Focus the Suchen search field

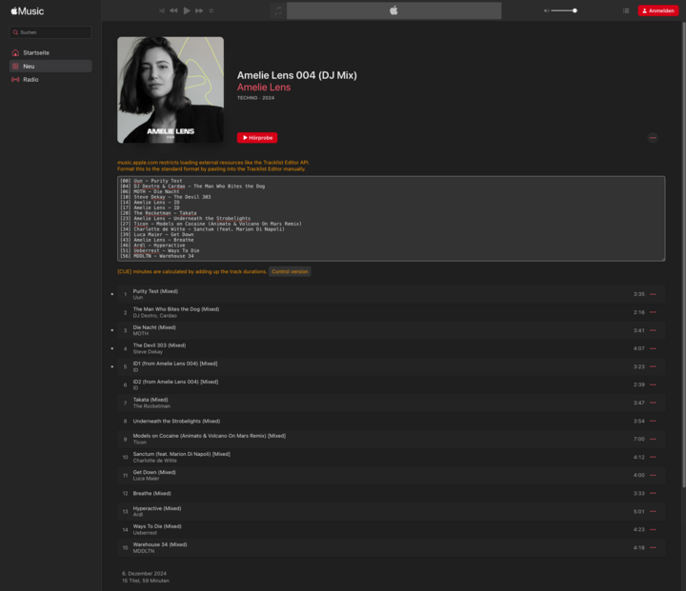point(50,32)
